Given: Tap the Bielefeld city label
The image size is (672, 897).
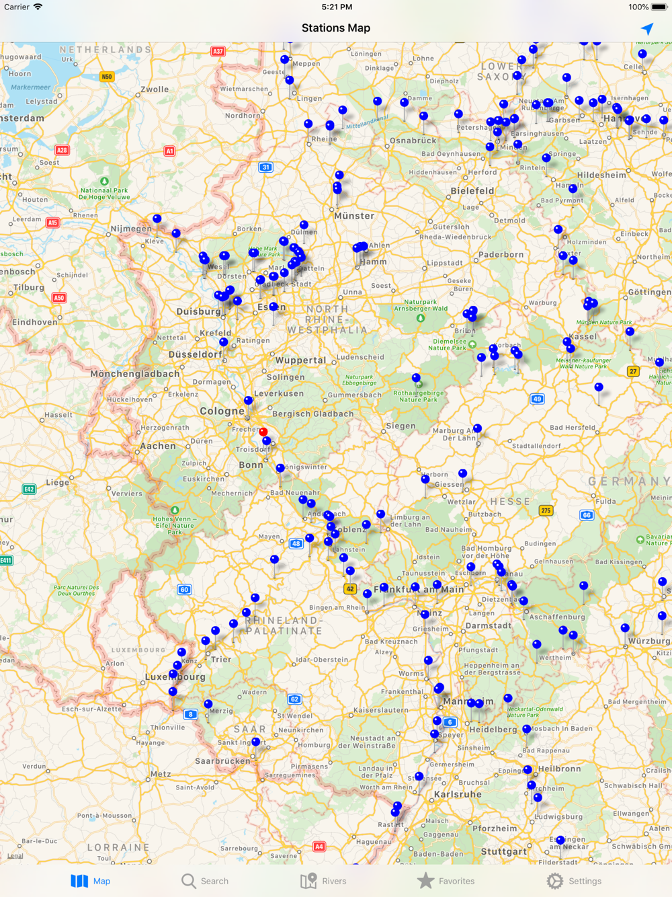Looking at the screenshot, I should [x=472, y=191].
